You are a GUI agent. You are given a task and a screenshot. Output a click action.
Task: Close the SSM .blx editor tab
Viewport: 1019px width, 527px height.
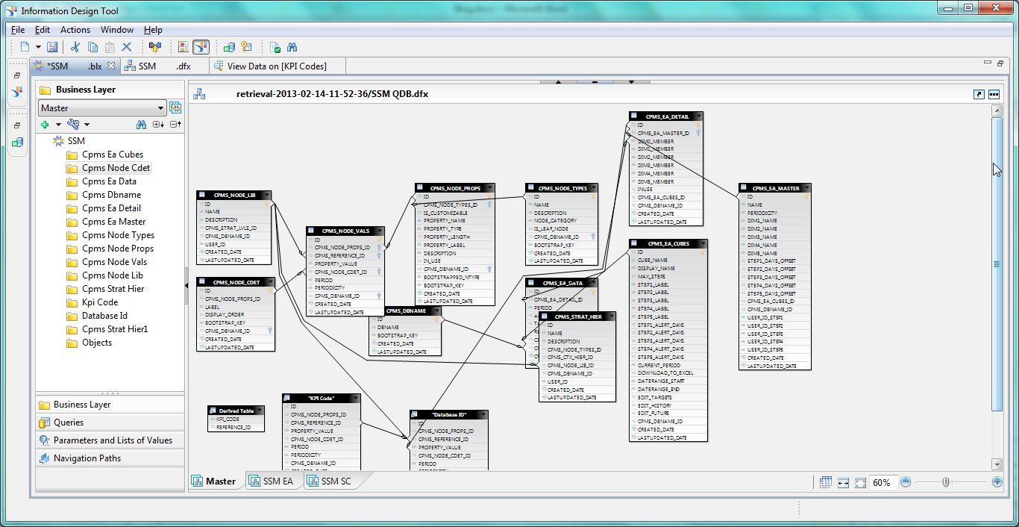pos(111,66)
